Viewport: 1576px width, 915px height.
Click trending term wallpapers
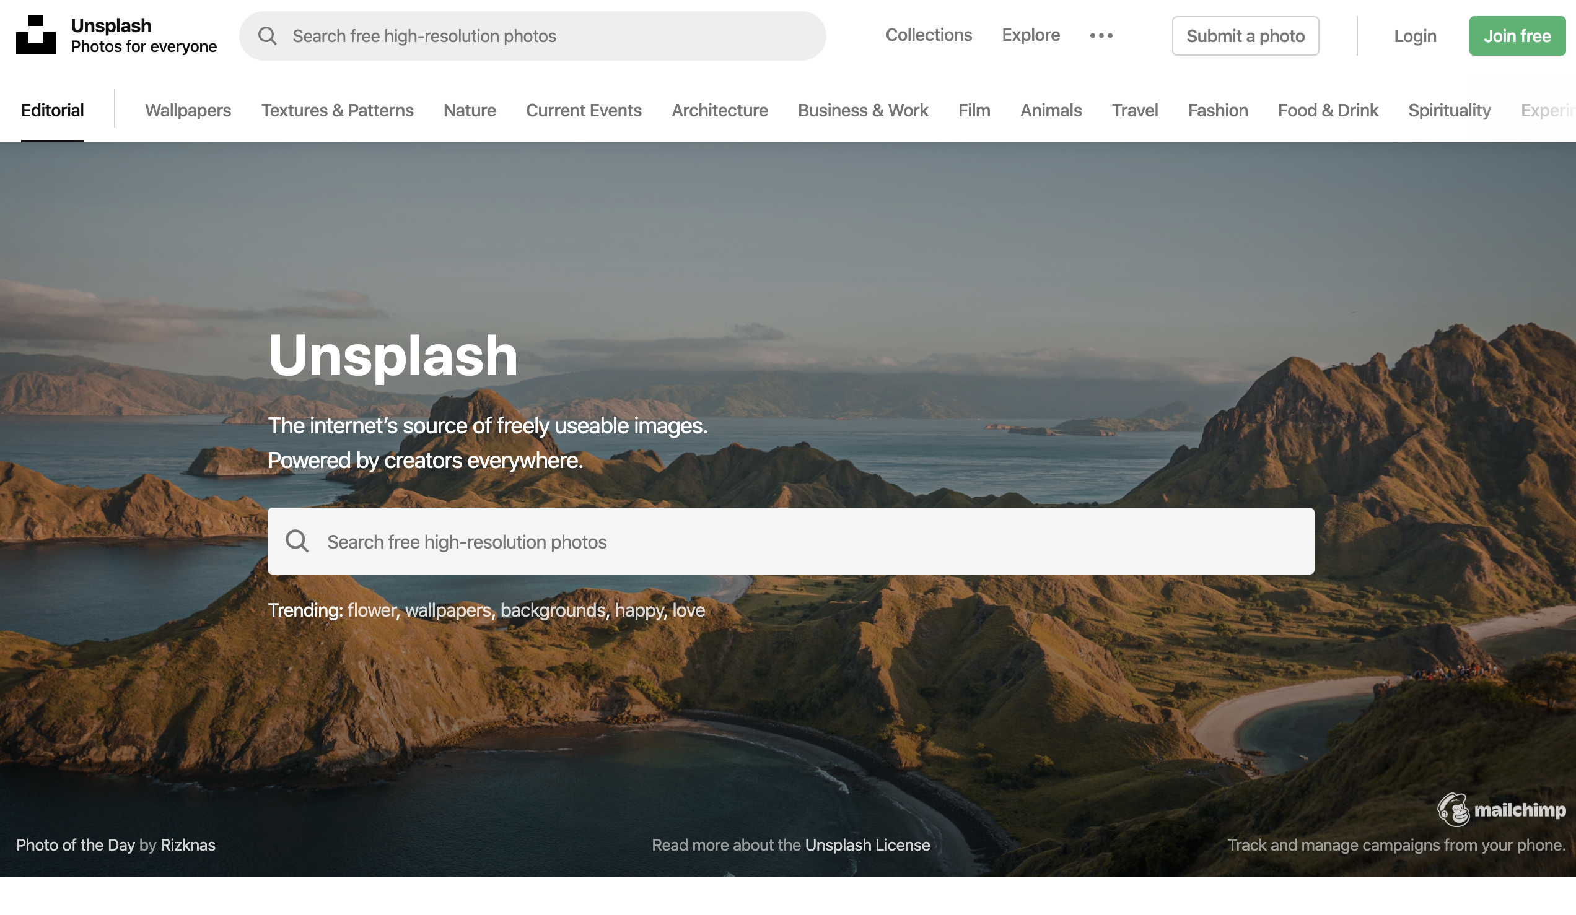pos(449,610)
